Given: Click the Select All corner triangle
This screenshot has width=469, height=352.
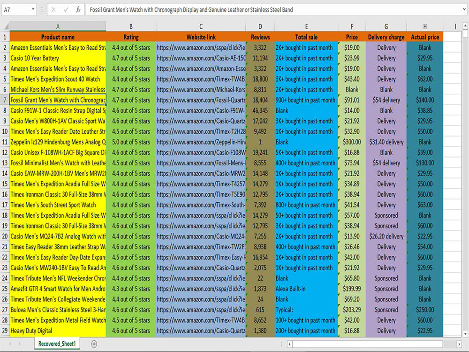Looking at the screenshot, I should (x=5, y=27).
